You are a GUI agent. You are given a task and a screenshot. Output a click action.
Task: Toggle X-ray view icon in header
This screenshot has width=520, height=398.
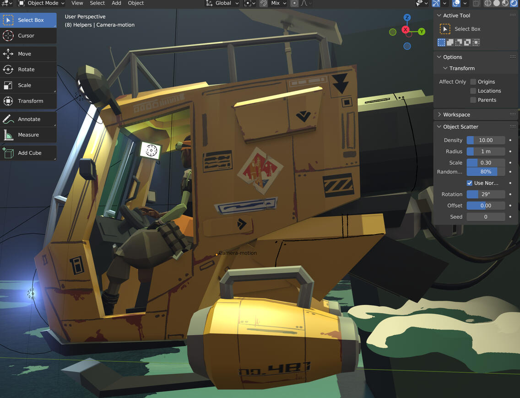click(x=477, y=3)
